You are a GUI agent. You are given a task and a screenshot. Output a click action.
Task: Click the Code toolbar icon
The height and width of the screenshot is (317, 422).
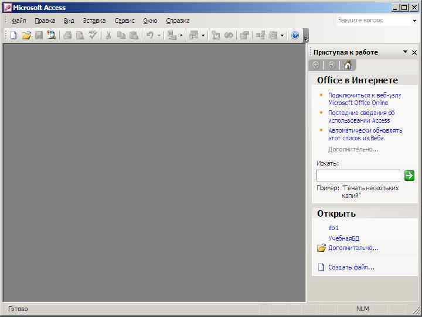click(216, 35)
